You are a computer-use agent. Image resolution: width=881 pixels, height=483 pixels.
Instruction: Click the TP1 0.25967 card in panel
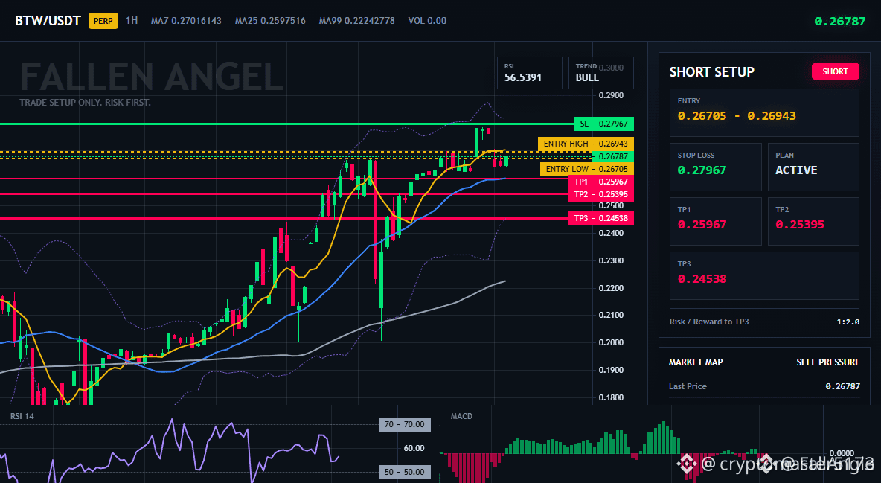tap(715, 221)
